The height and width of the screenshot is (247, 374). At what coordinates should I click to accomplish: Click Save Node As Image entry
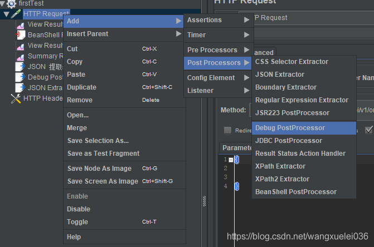coord(99,169)
